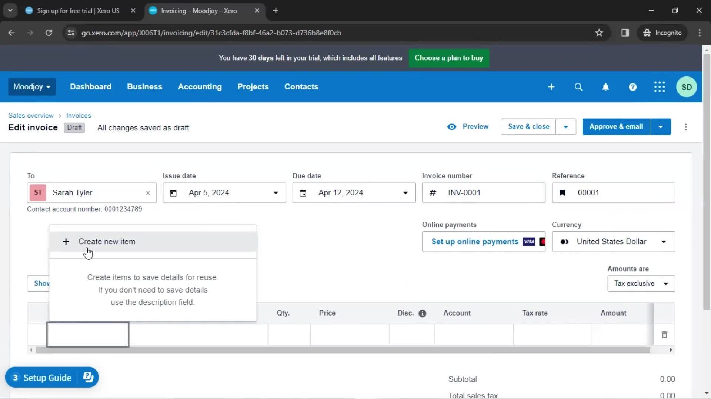Open the Setup Guide chat icon
Viewport: 711px width, 399px height.
coord(88,377)
